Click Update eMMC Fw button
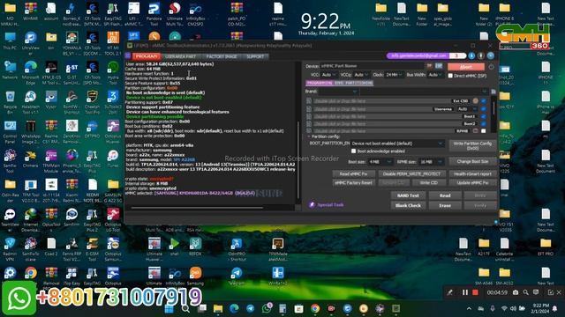The image size is (565, 317). [x=472, y=182]
